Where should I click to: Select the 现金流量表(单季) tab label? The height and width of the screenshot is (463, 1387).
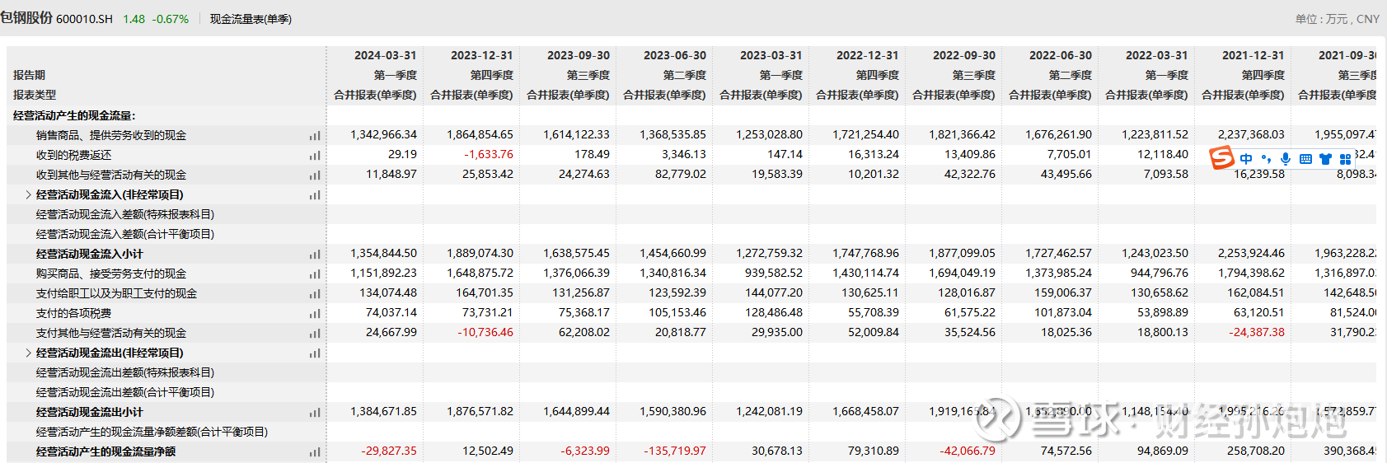coord(251,19)
